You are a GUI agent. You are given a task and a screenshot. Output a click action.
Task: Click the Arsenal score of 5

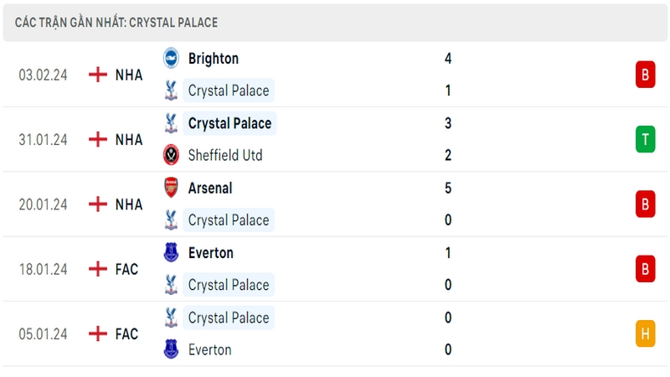tap(448, 188)
